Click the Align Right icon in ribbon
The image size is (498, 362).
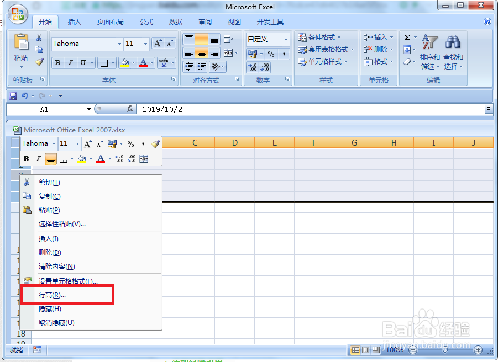click(214, 53)
